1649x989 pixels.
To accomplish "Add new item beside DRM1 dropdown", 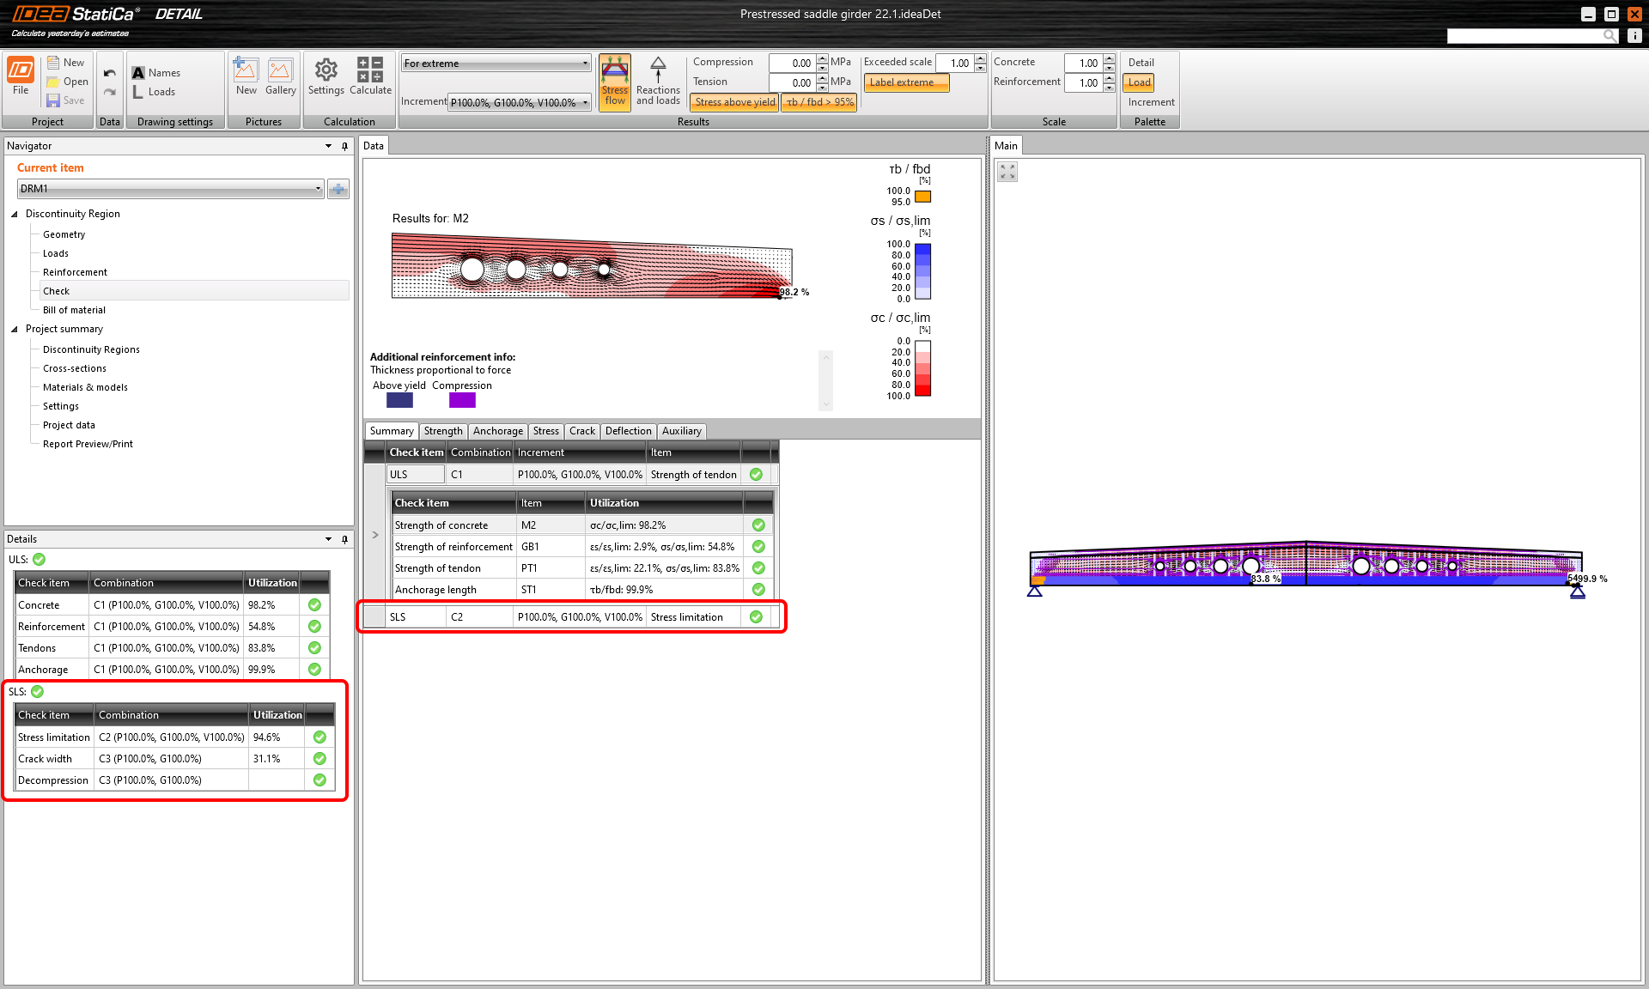I will [x=338, y=189].
